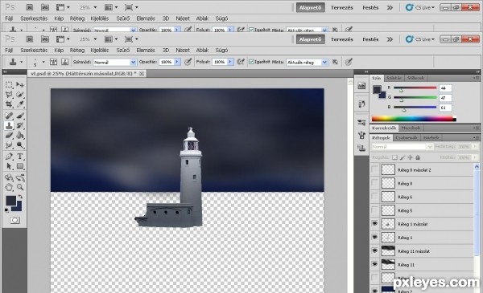Image resolution: width=483 pixels, height=293 pixels.
Task: Open Clone Source panel from collapsed dock
Action: 361,148
